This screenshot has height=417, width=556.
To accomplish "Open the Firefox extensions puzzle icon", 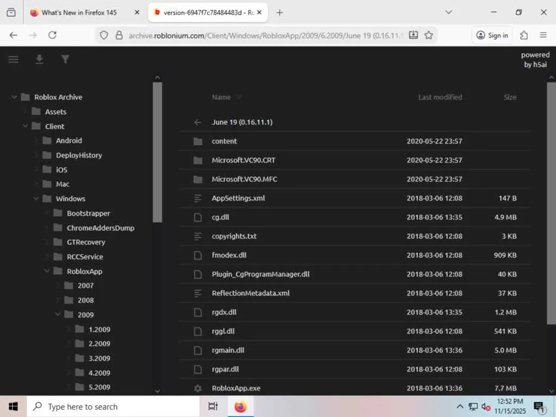I will point(524,35).
